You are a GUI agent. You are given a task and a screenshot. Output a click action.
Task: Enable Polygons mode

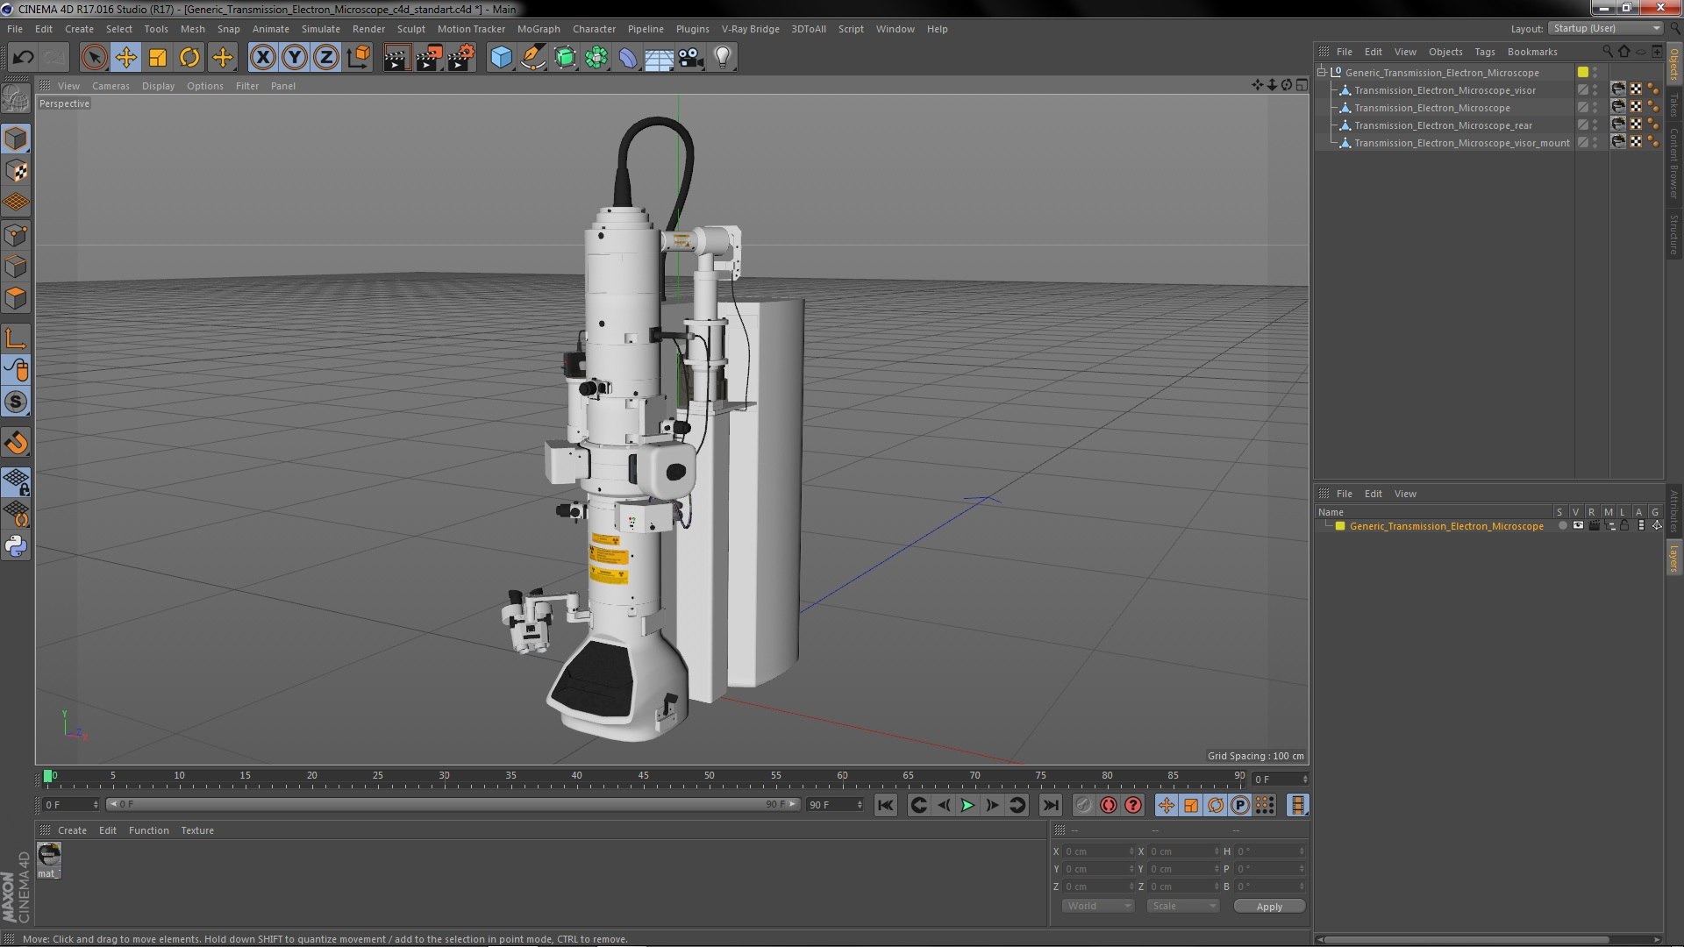coord(16,298)
